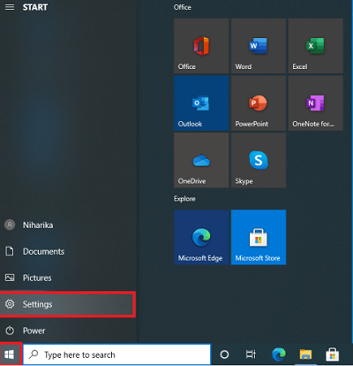Launch Edge from the taskbar

click(279, 355)
